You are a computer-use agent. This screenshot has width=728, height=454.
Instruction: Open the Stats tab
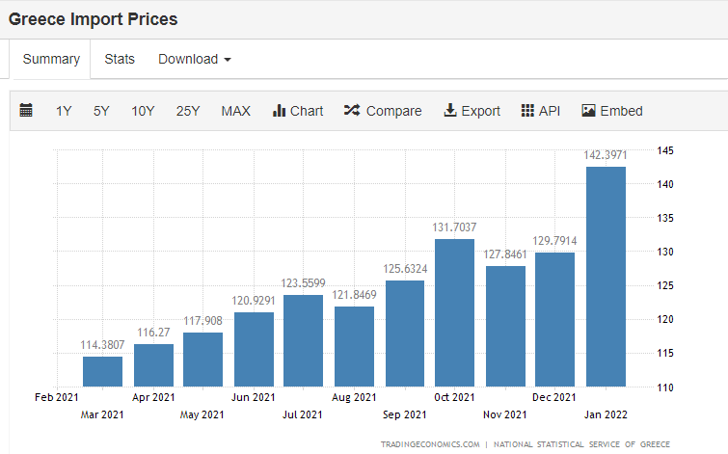click(120, 59)
